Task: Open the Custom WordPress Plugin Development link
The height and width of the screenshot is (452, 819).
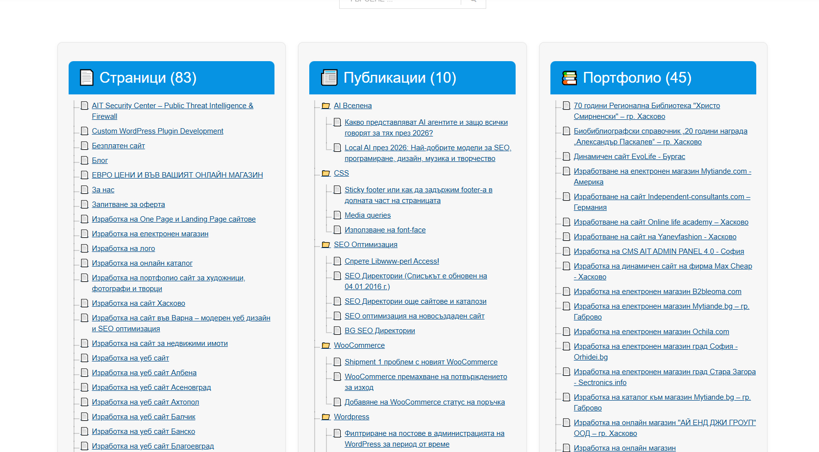Action: click(x=157, y=131)
